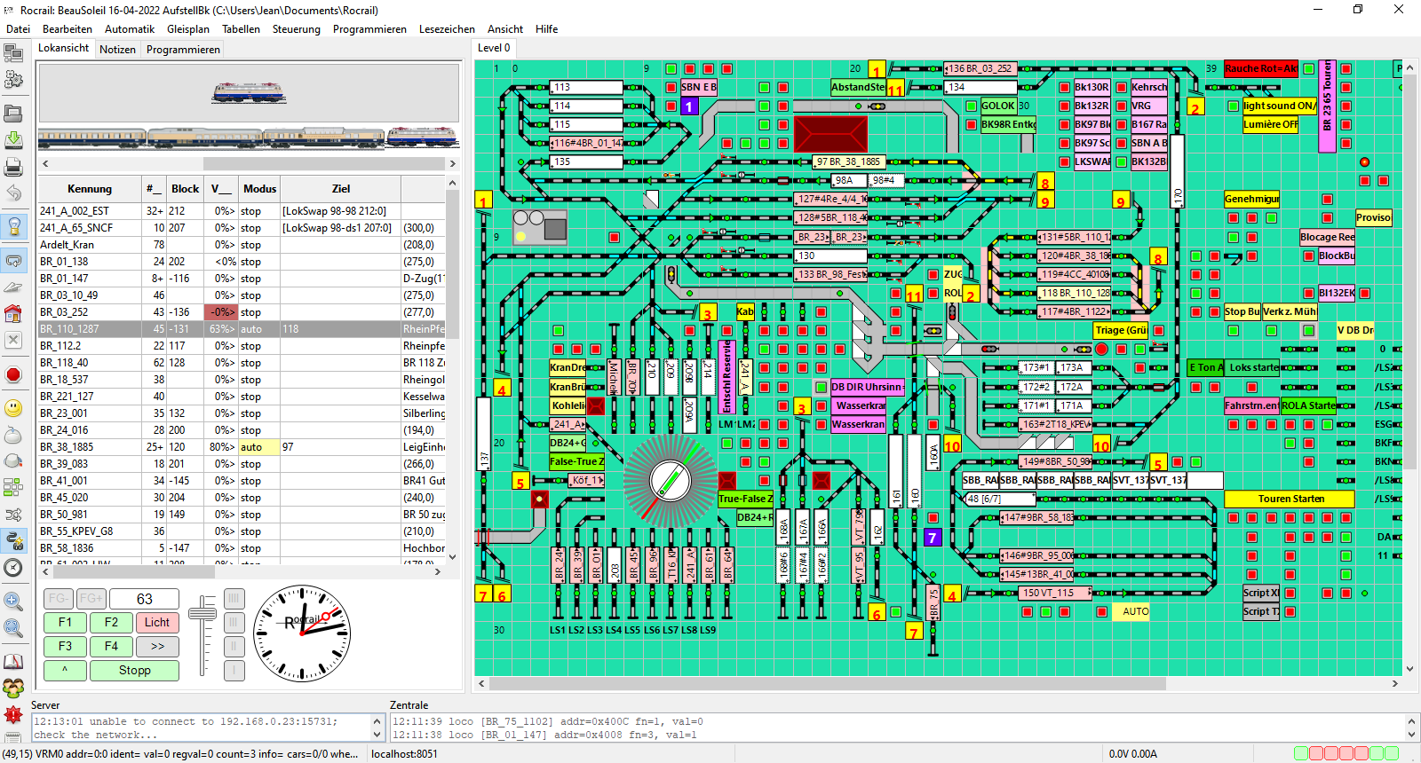Open the Gleisplan menu
Image resolution: width=1421 pixels, height=763 pixels.
click(x=188, y=29)
